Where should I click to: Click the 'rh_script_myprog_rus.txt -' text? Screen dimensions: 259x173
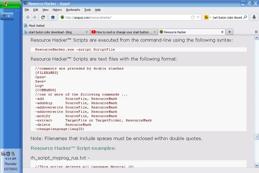tap(60, 158)
